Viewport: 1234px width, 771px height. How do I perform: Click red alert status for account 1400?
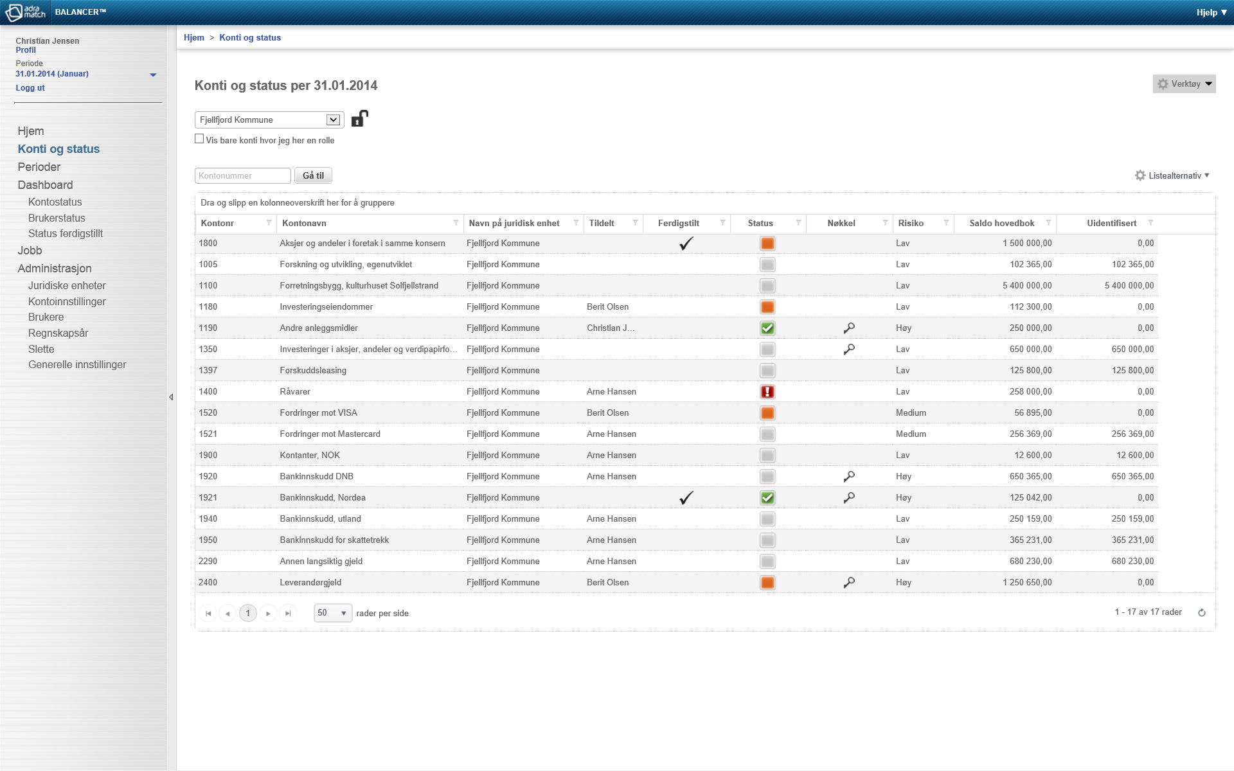coord(767,392)
